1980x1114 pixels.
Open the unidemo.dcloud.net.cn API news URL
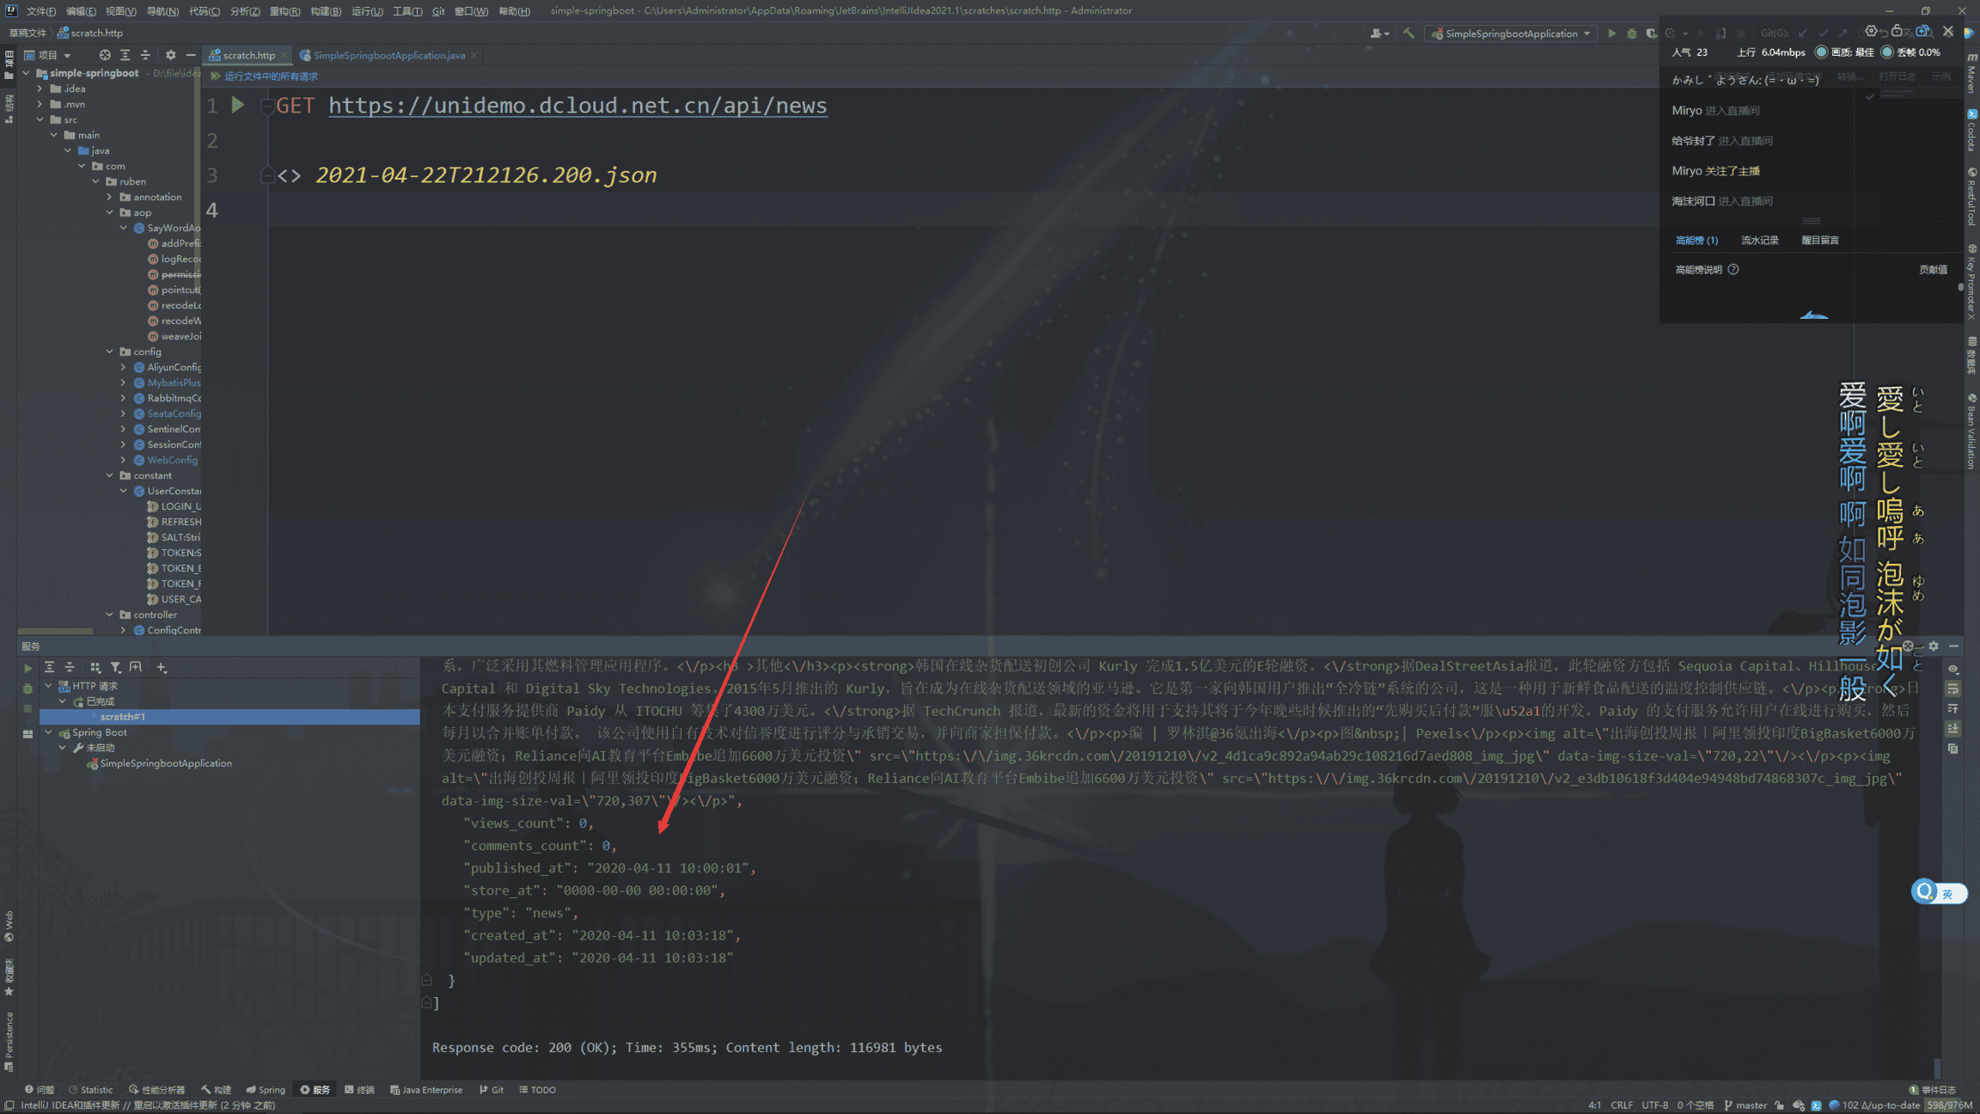(x=577, y=106)
